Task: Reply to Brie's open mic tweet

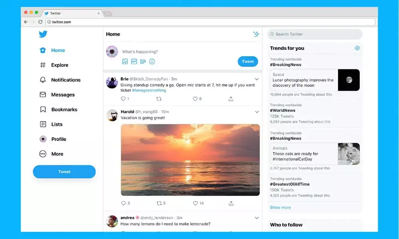Action: [x=122, y=99]
